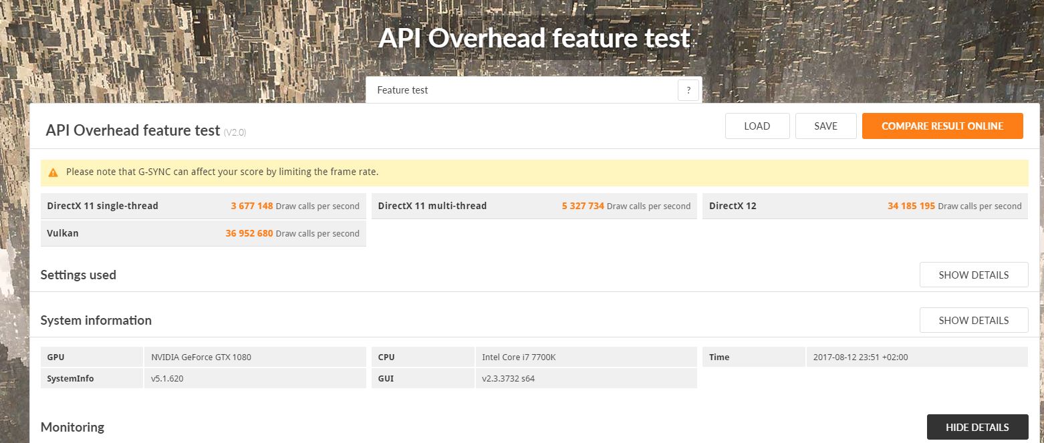Select the DirectX 11 single-thread score row
This screenshot has height=443, width=1044.
point(203,206)
